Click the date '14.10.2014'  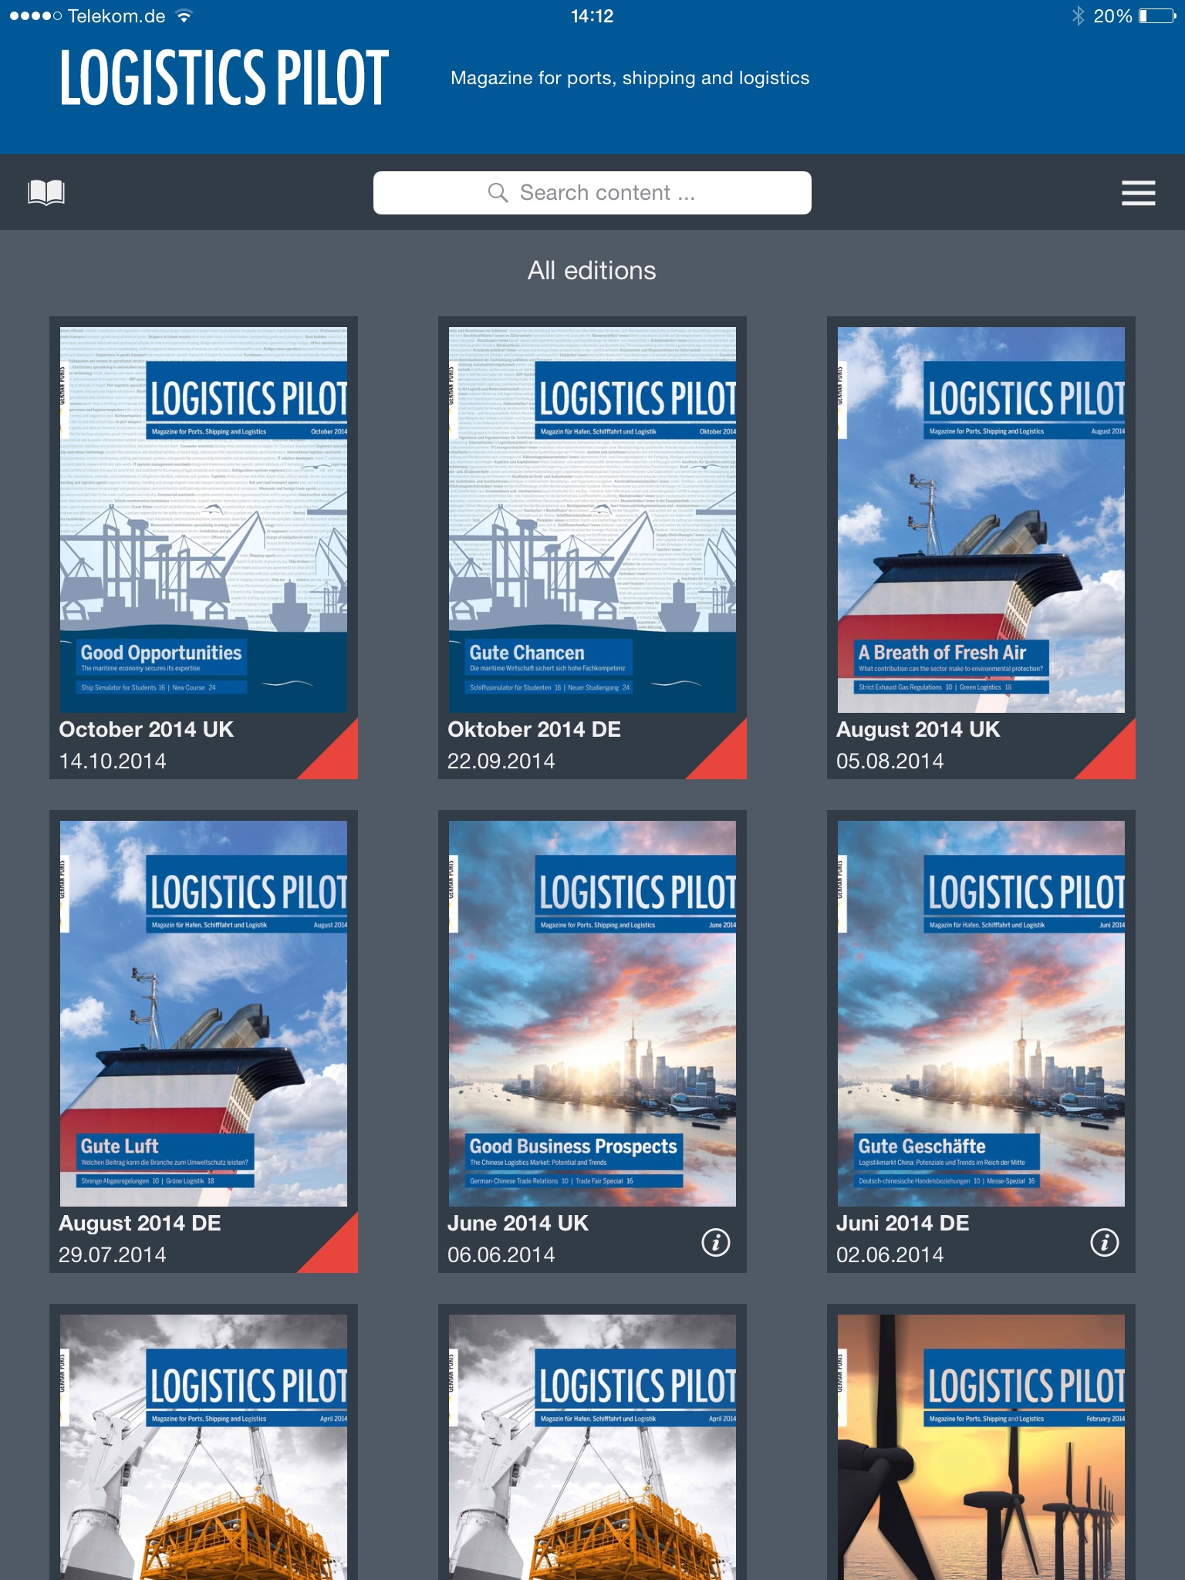113,761
